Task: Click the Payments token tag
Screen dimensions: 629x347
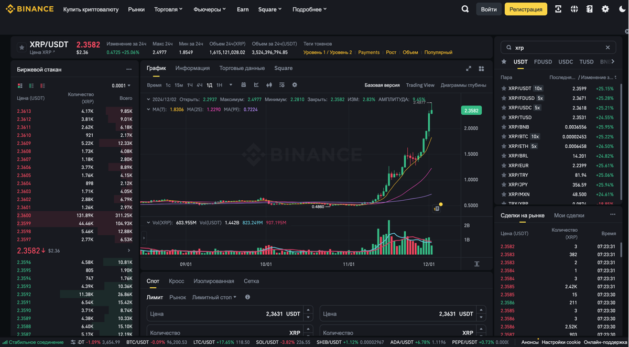Action: click(x=369, y=52)
